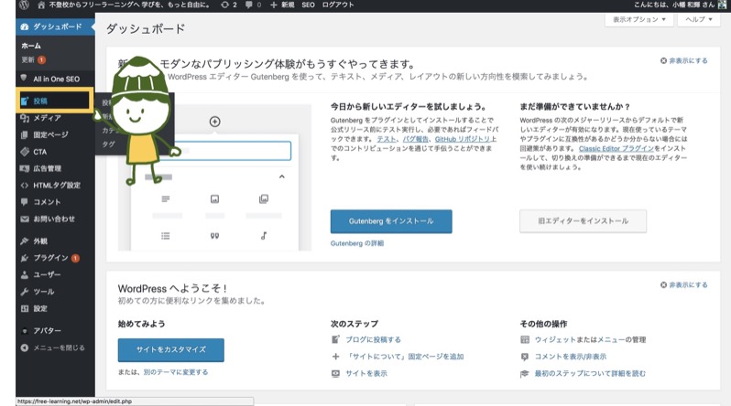
Task: Open 固定ページ pages menu
Action: point(55,135)
